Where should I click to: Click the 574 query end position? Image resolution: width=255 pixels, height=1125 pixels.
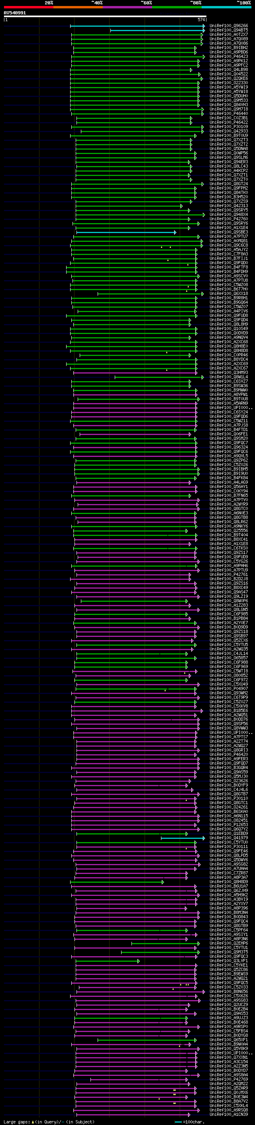pyautogui.click(x=201, y=20)
